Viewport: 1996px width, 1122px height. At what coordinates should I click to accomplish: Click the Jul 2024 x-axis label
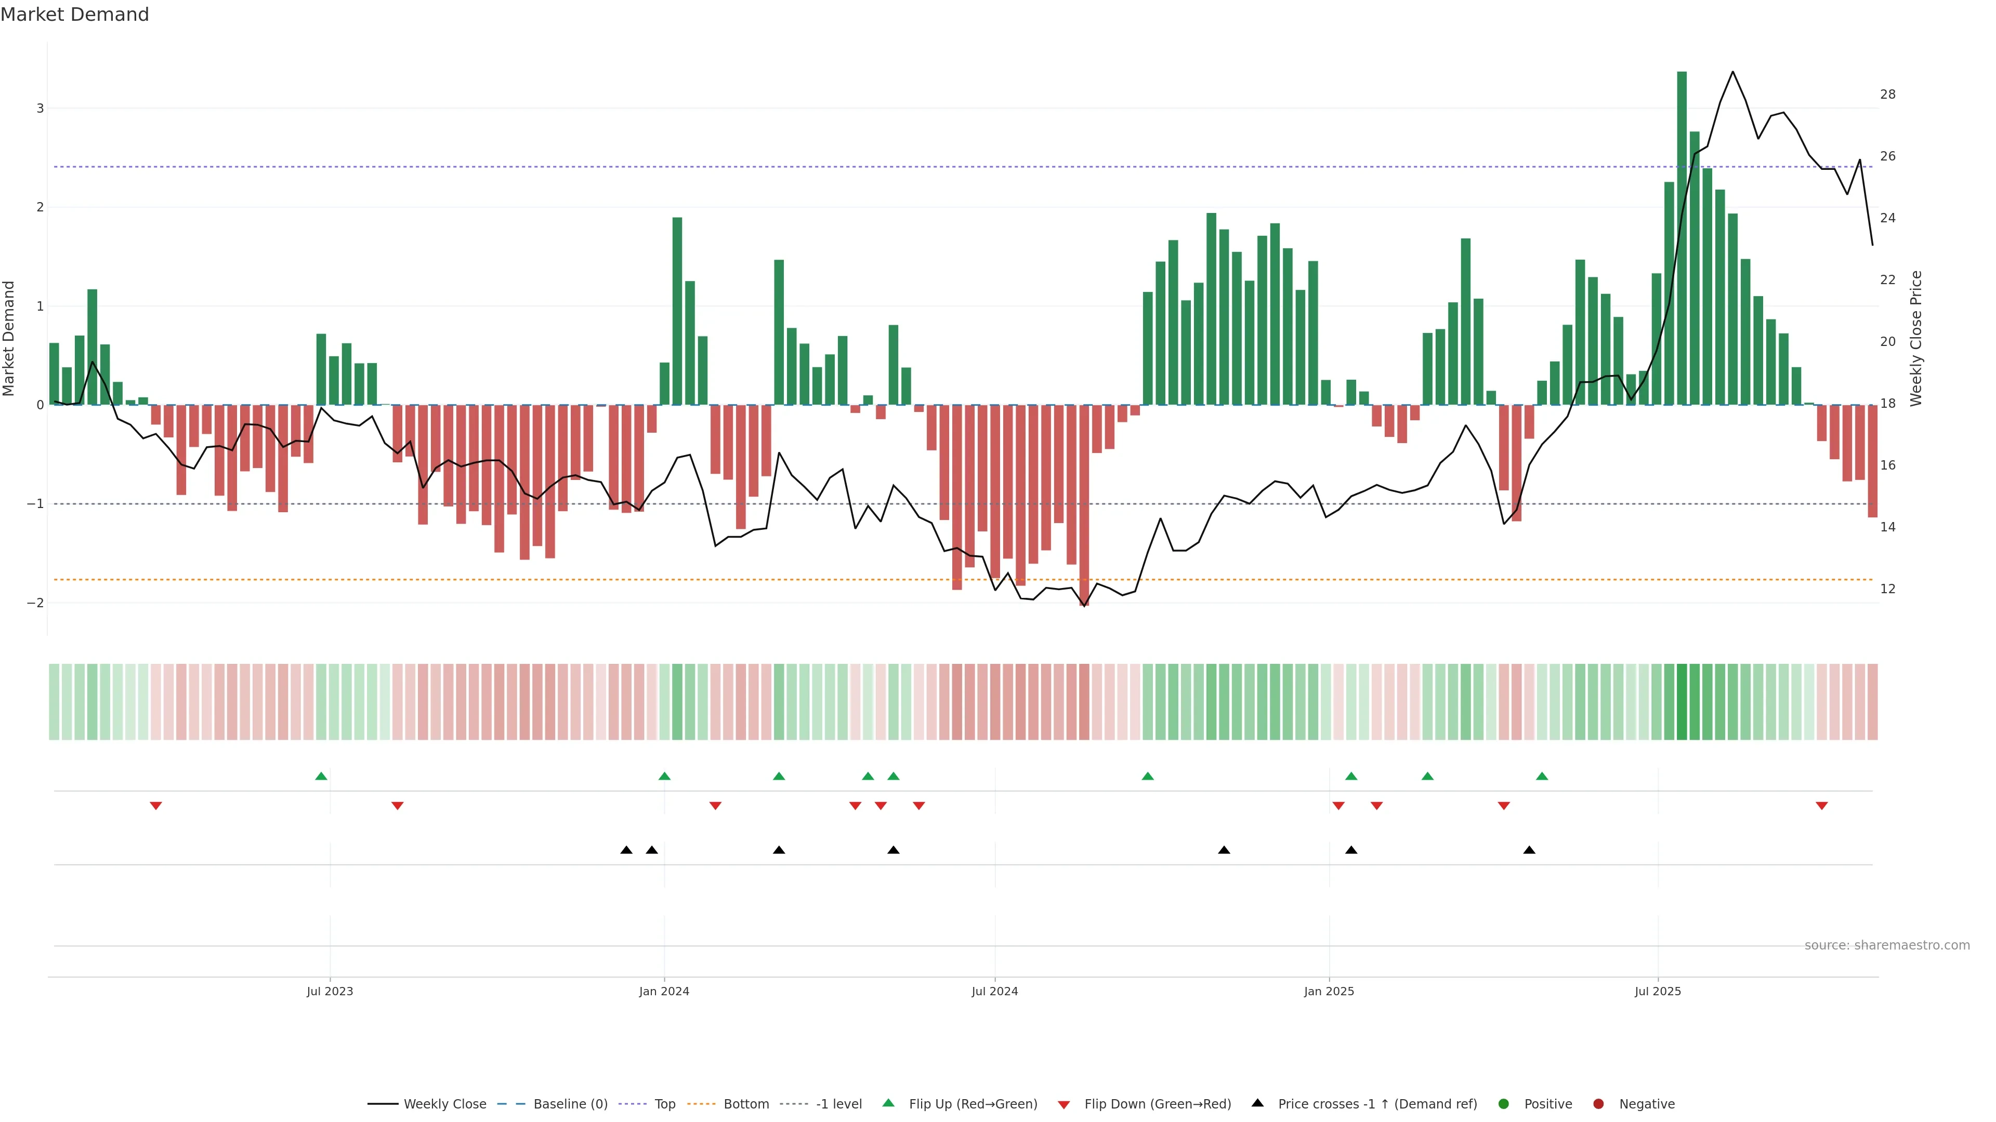pyautogui.click(x=994, y=991)
